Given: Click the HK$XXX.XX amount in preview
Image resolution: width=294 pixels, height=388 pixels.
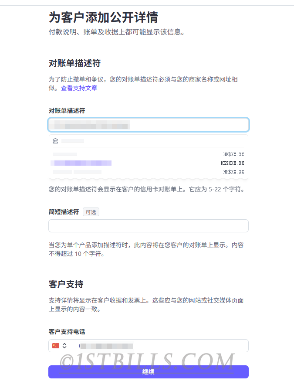Looking at the screenshot, I should pyautogui.click(x=232, y=163).
